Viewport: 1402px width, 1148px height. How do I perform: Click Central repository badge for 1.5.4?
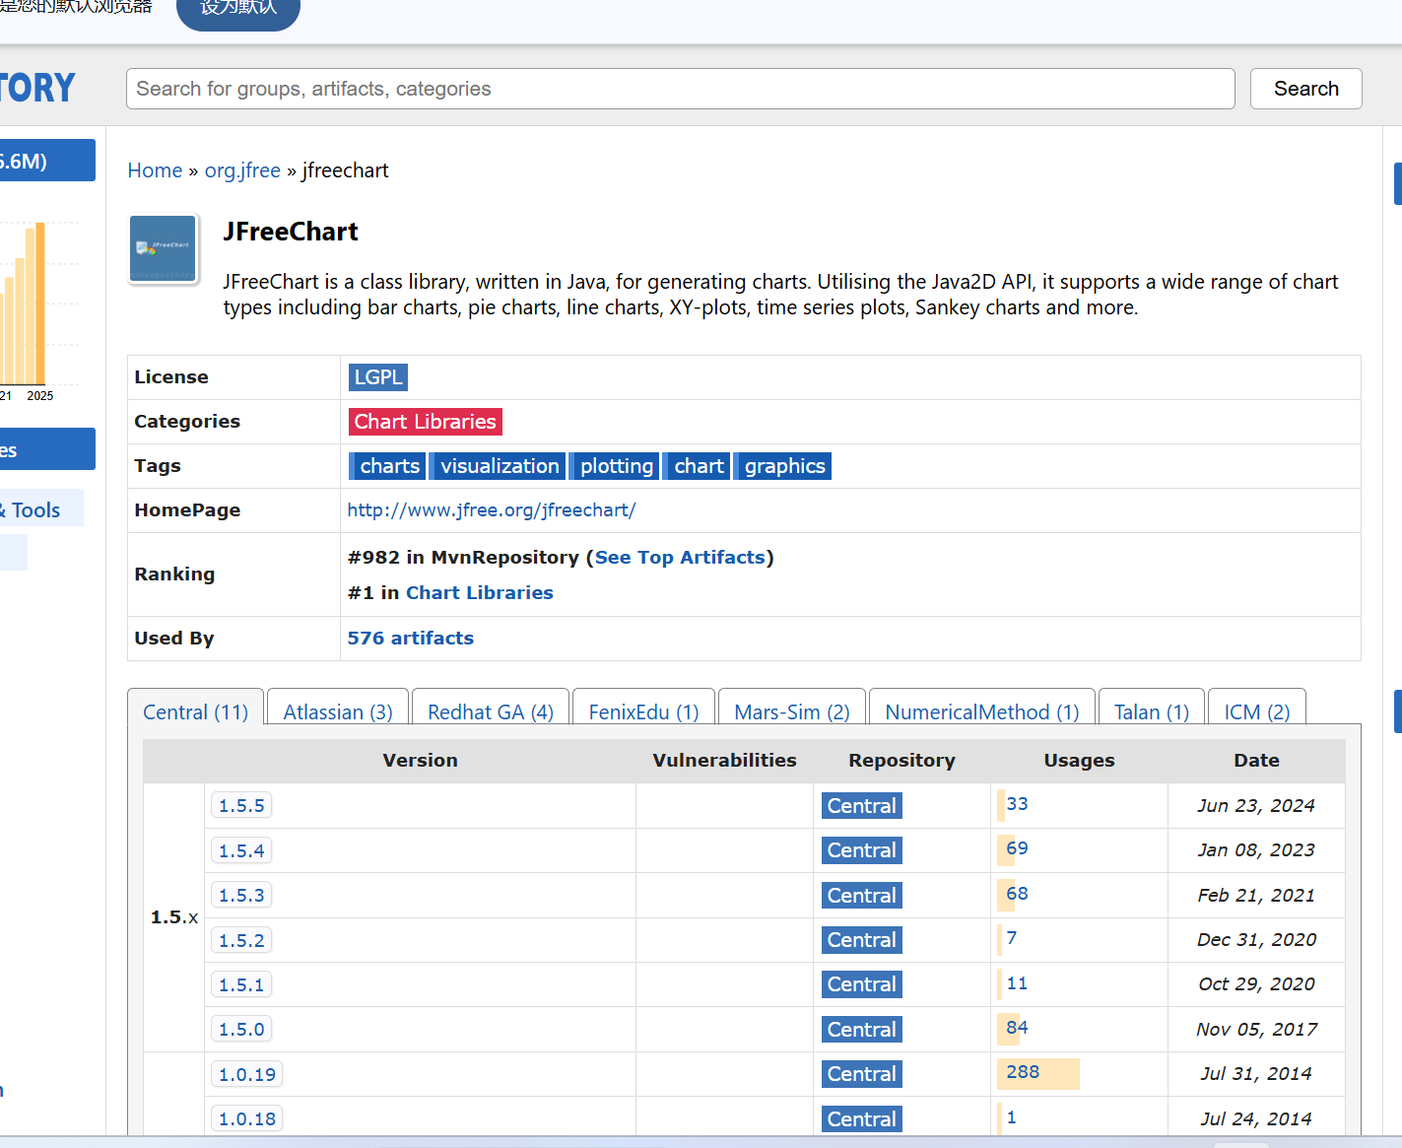click(862, 850)
